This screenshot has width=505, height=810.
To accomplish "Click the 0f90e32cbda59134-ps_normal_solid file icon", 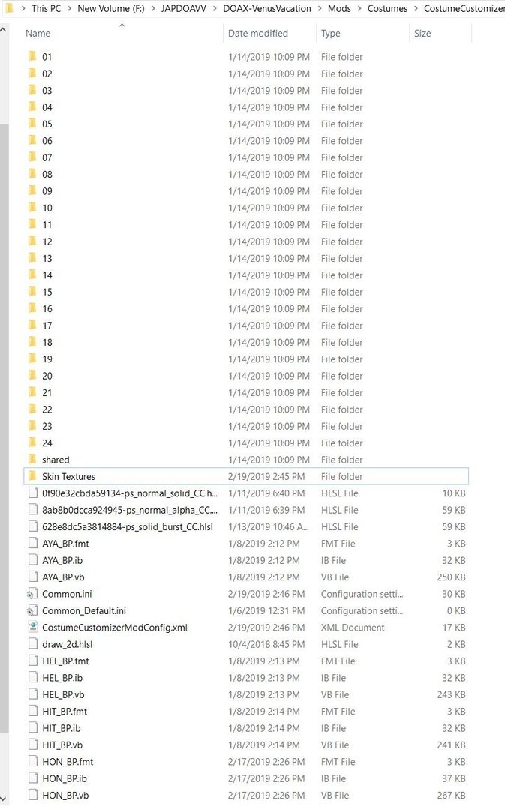I will pos(32,493).
